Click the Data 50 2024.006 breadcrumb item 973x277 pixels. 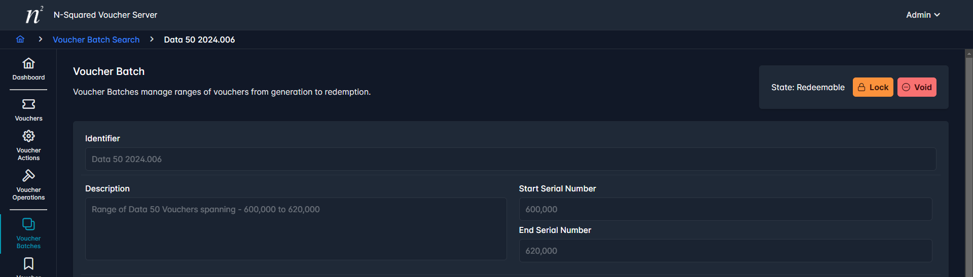[x=199, y=39]
